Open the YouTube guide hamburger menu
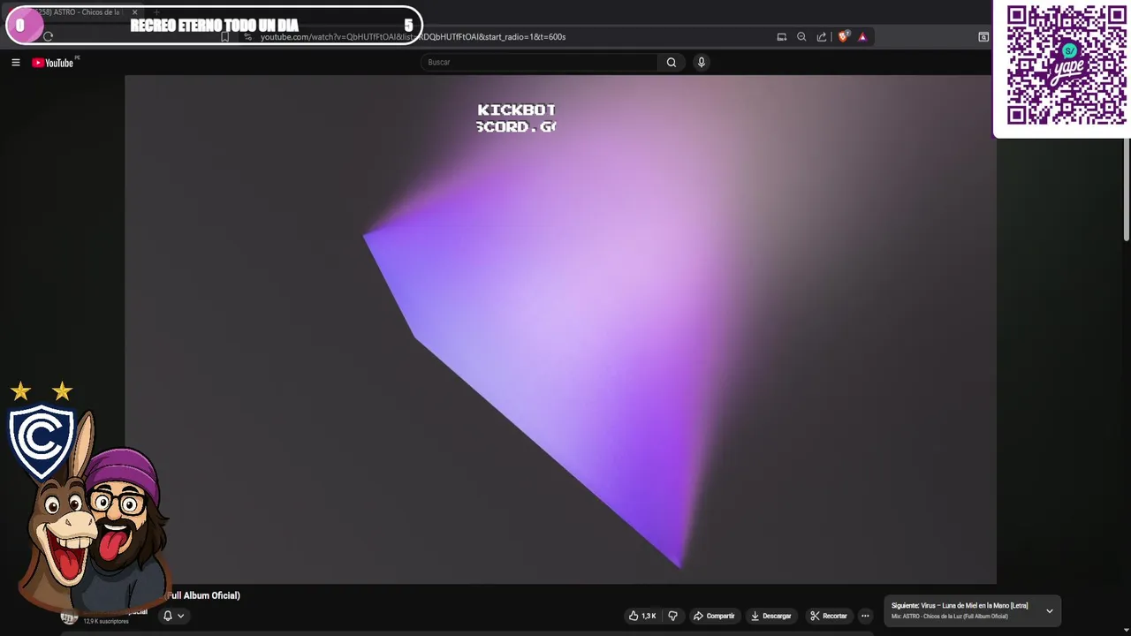This screenshot has height=636, width=1131. pyautogui.click(x=15, y=63)
